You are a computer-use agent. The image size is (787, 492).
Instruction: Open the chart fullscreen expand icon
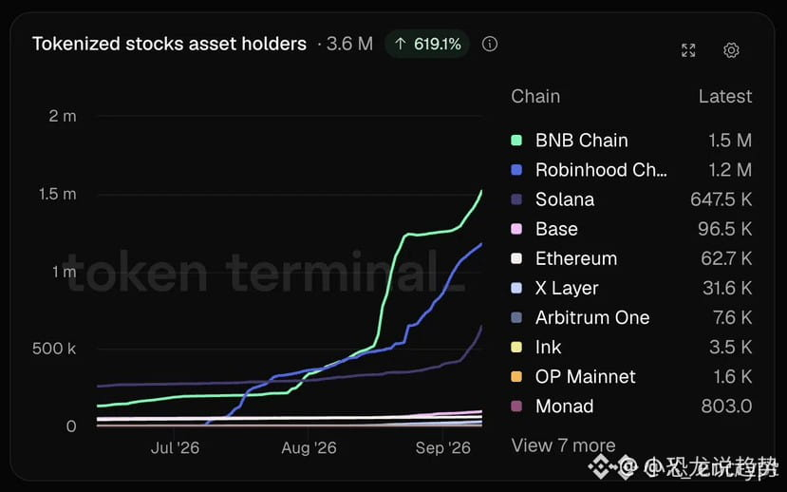click(688, 50)
